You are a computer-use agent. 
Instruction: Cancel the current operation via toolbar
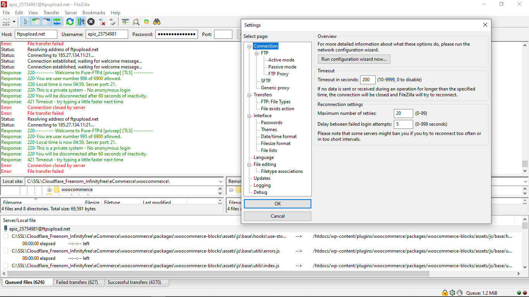91,22
